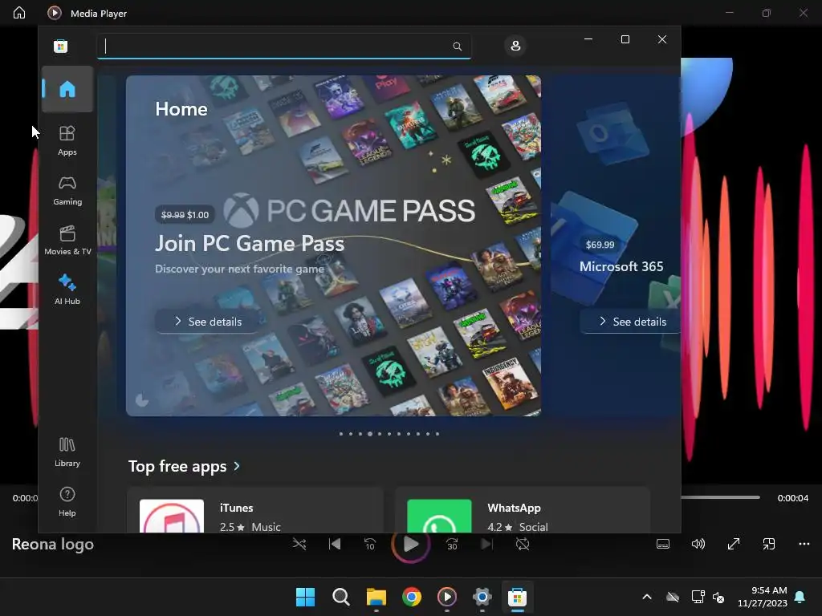Minimize the Microsoft Store window

tap(588, 39)
